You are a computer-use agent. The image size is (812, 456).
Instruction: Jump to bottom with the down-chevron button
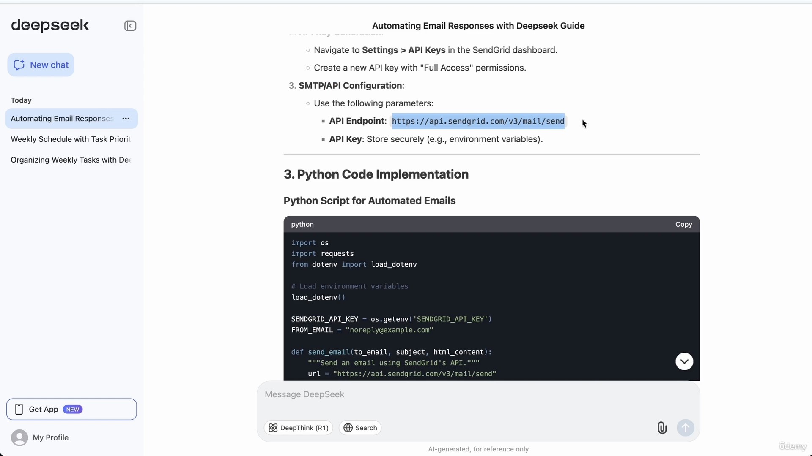[684, 361]
